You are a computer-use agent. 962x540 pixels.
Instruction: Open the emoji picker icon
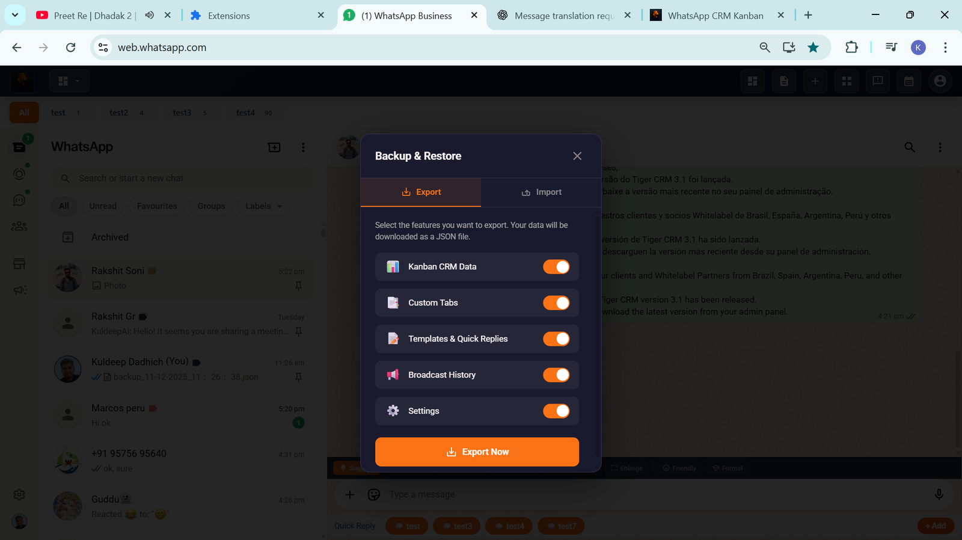[374, 494]
